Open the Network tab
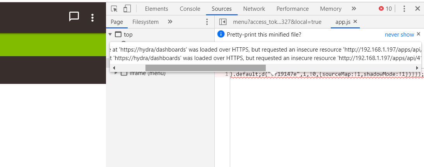424x167 pixels. click(254, 9)
